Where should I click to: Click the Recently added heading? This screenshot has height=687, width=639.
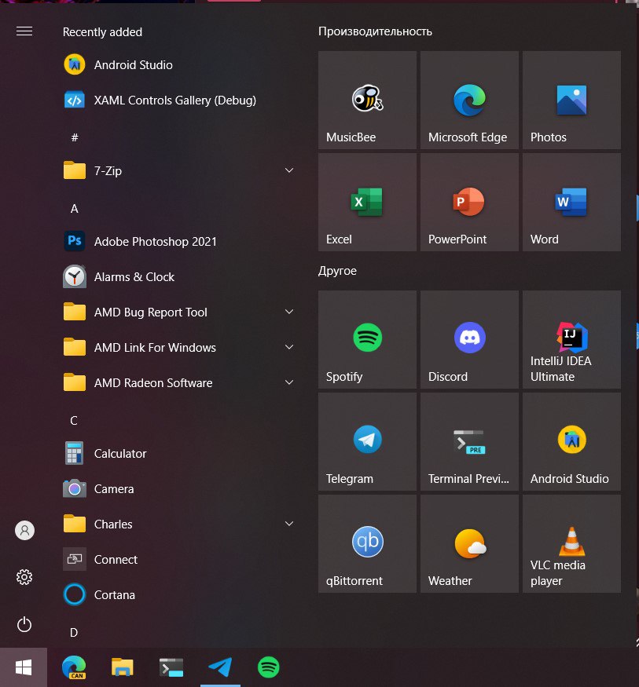tap(102, 32)
